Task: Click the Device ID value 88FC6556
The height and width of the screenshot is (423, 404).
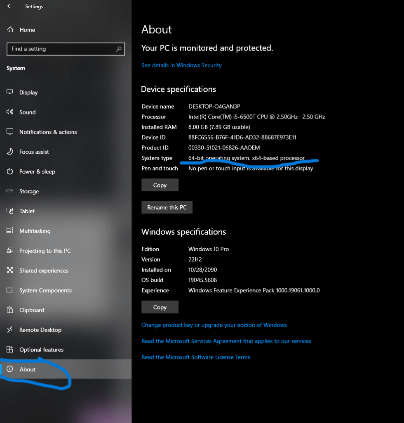Action: click(242, 137)
